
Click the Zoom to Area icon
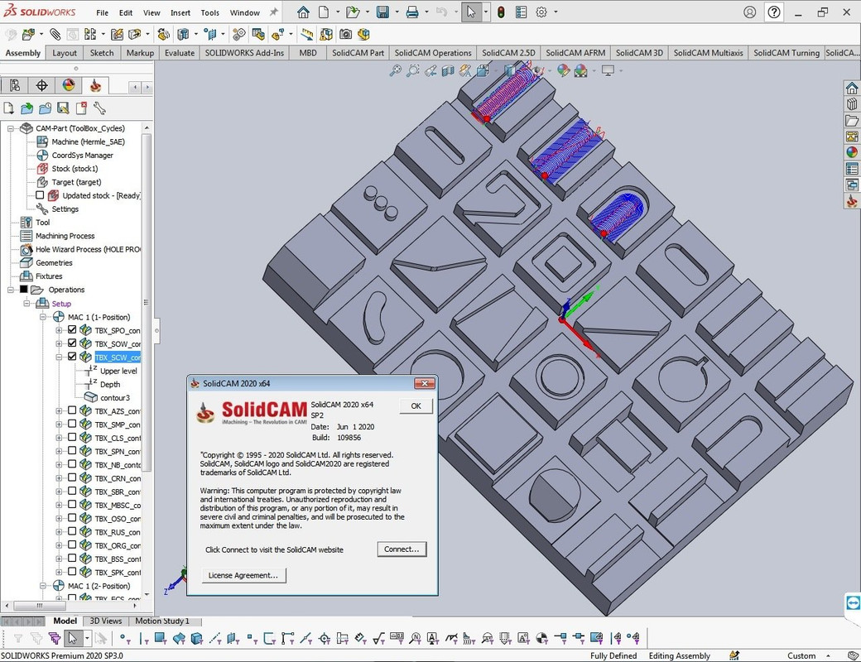[x=413, y=70]
